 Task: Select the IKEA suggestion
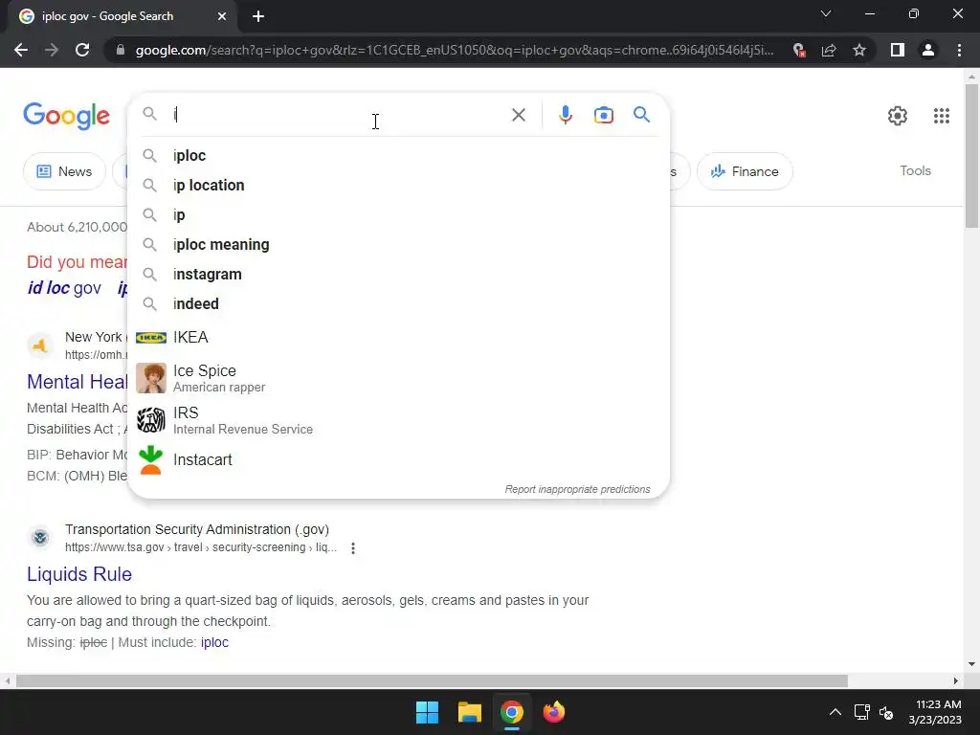tap(398, 338)
